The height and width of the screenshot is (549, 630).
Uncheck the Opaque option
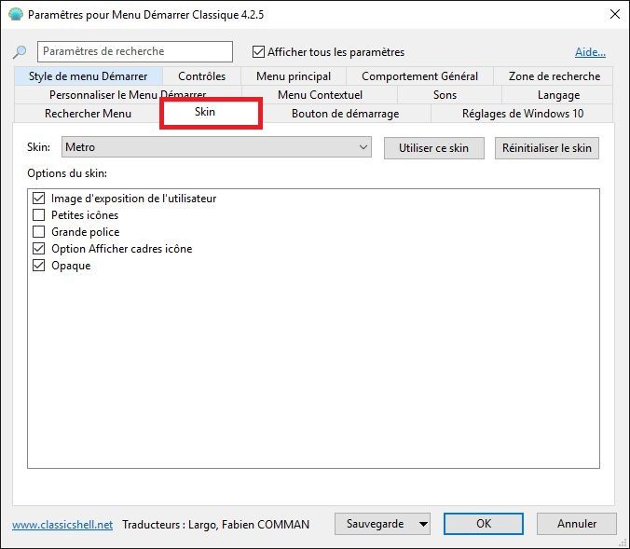pyautogui.click(x=38, y=266)
